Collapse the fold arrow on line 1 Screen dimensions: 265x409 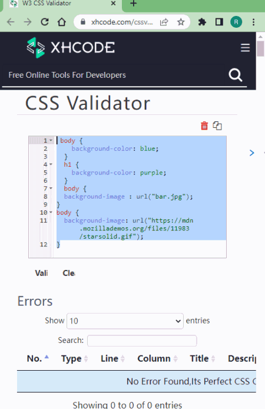[x=51, y=141]
